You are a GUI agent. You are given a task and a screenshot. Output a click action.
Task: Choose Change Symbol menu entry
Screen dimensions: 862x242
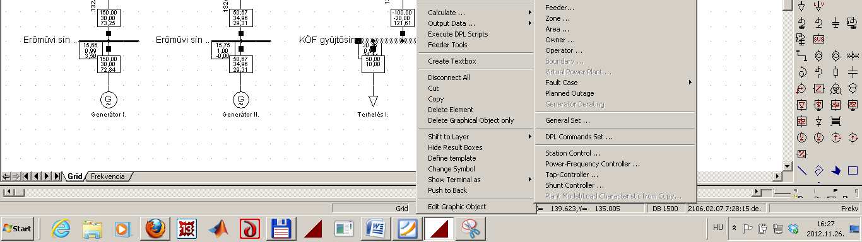(x=476, y=169)
